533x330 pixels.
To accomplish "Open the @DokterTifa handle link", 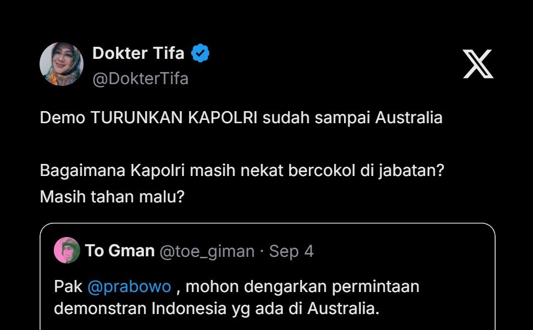I will click(x=140, y=79).
